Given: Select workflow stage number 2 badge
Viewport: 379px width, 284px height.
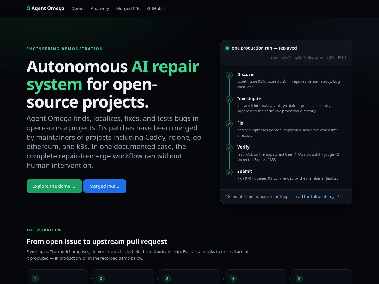Looking at the screenshot, I should coord(101,278).
